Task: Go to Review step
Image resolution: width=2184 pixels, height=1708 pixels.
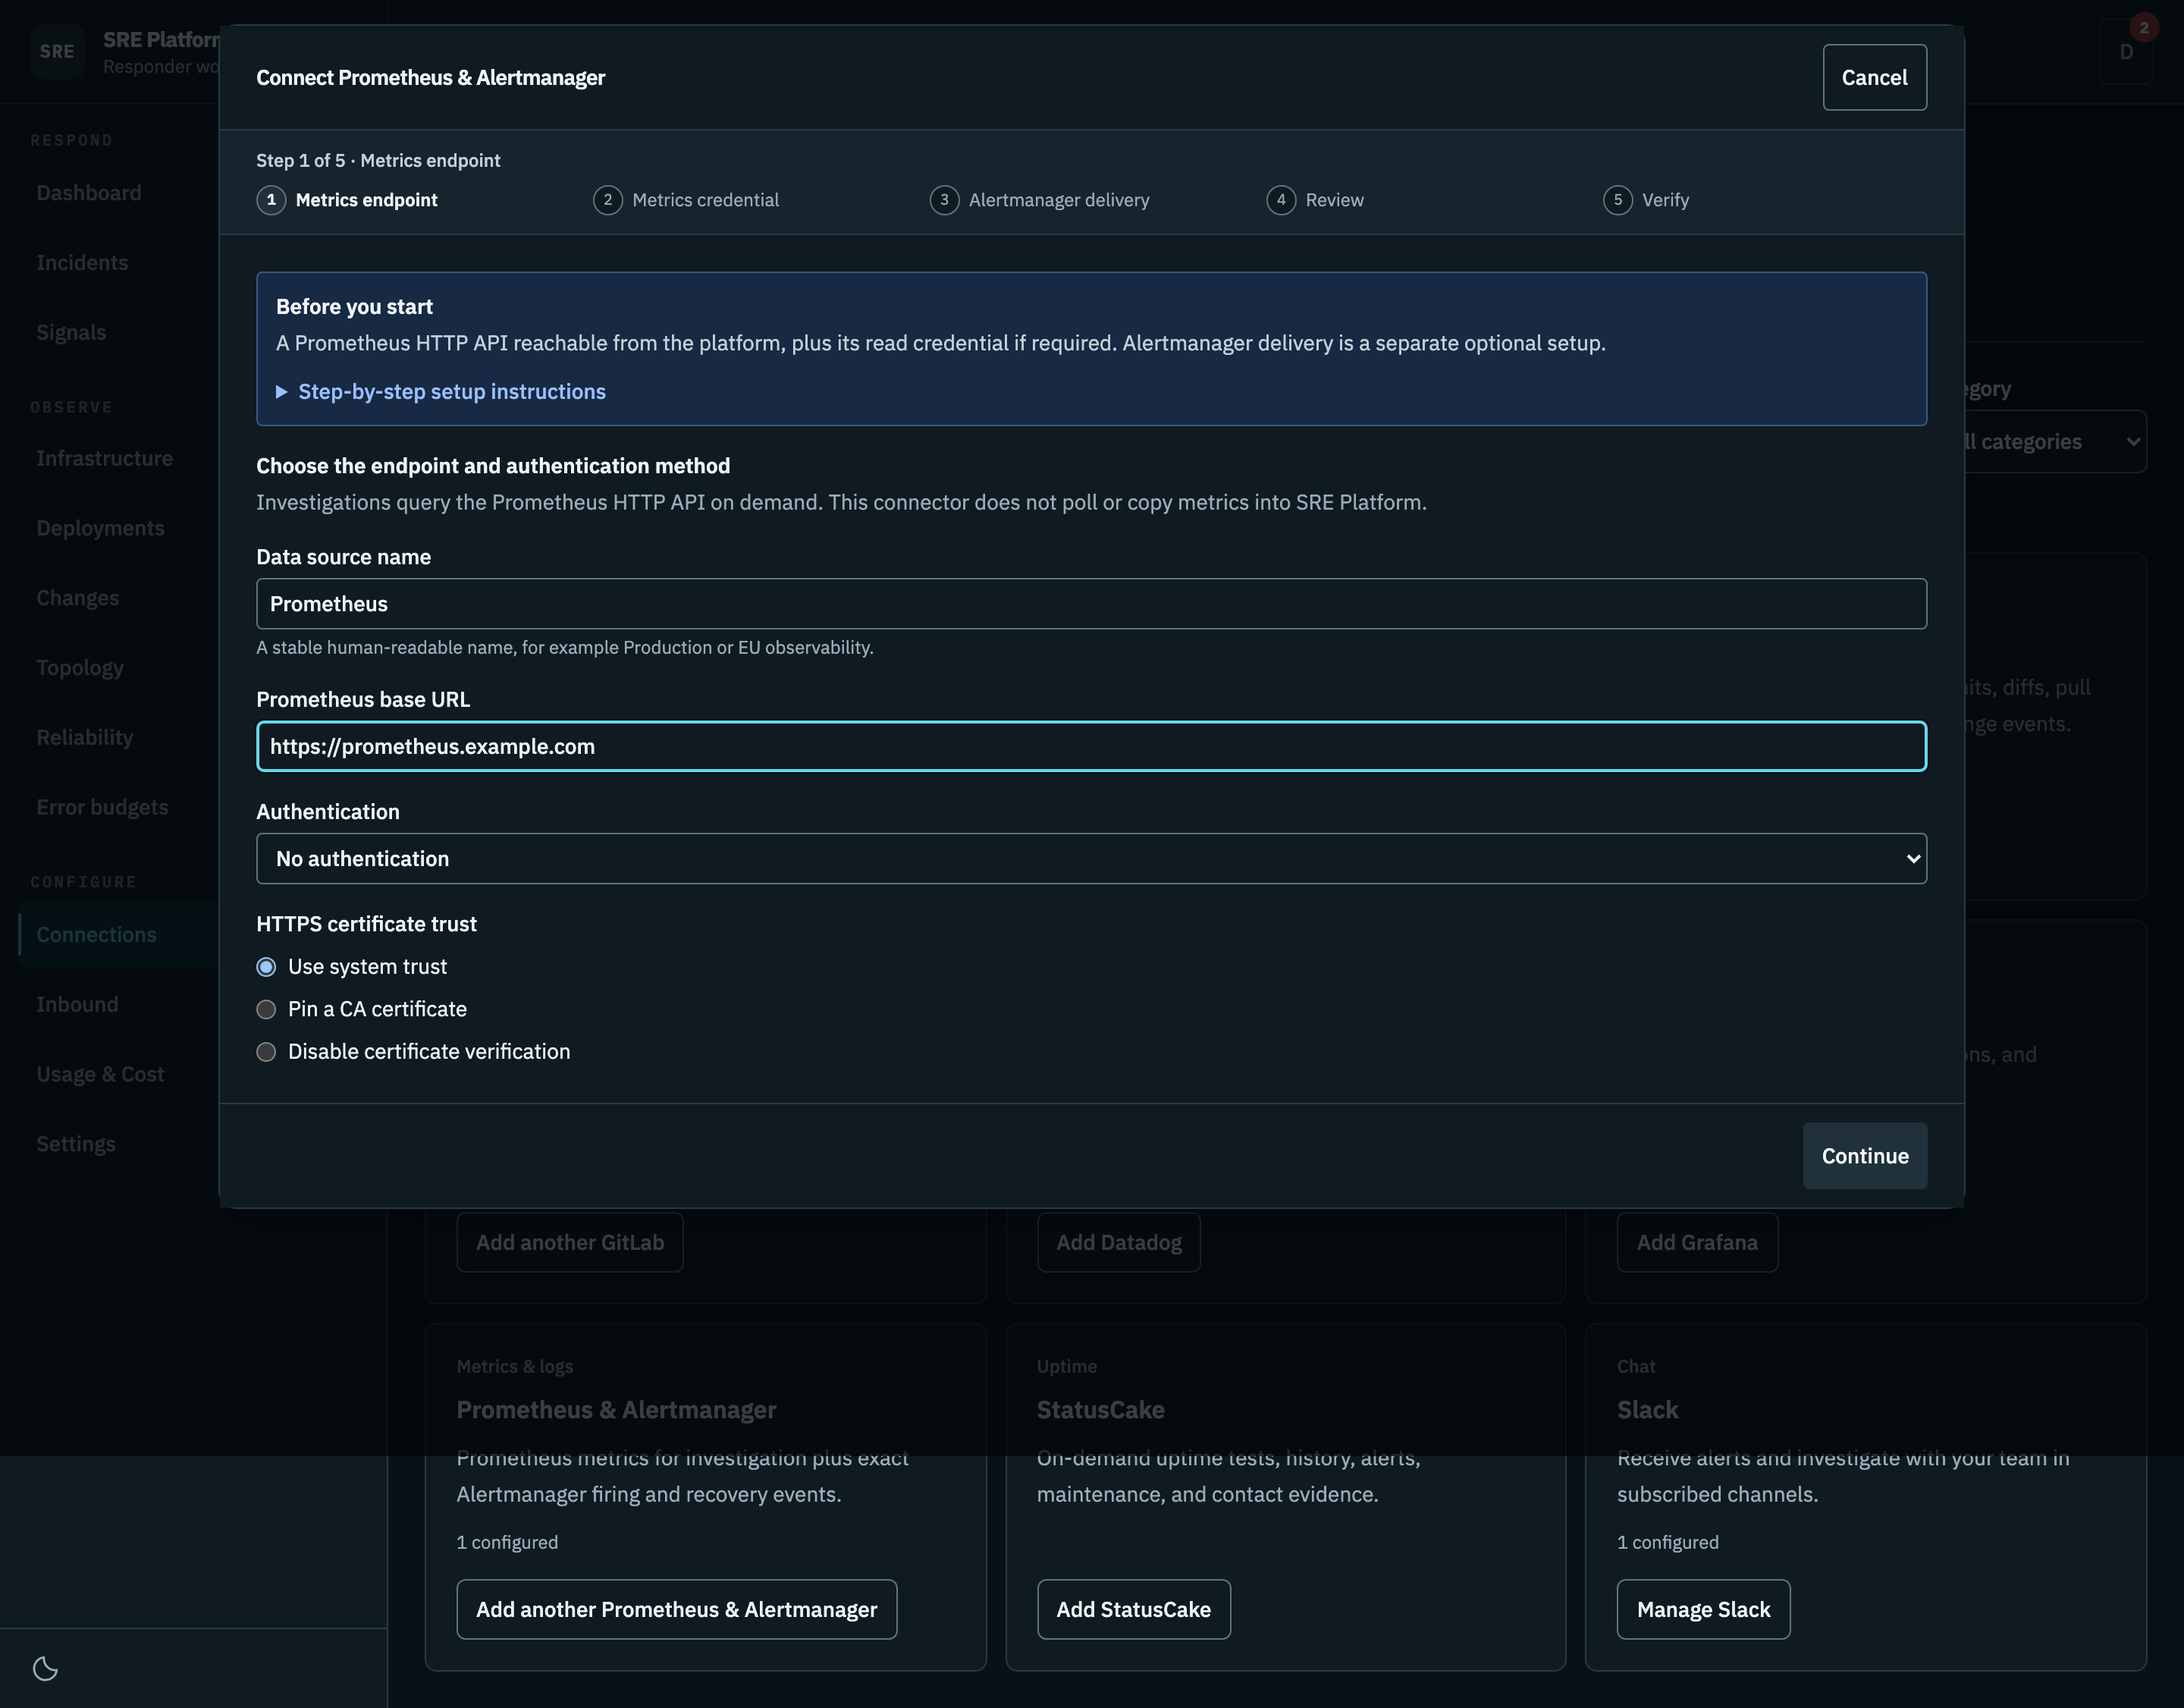Action: tap(1315, 200)
